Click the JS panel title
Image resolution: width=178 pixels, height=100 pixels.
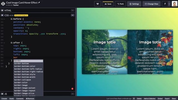6,94
